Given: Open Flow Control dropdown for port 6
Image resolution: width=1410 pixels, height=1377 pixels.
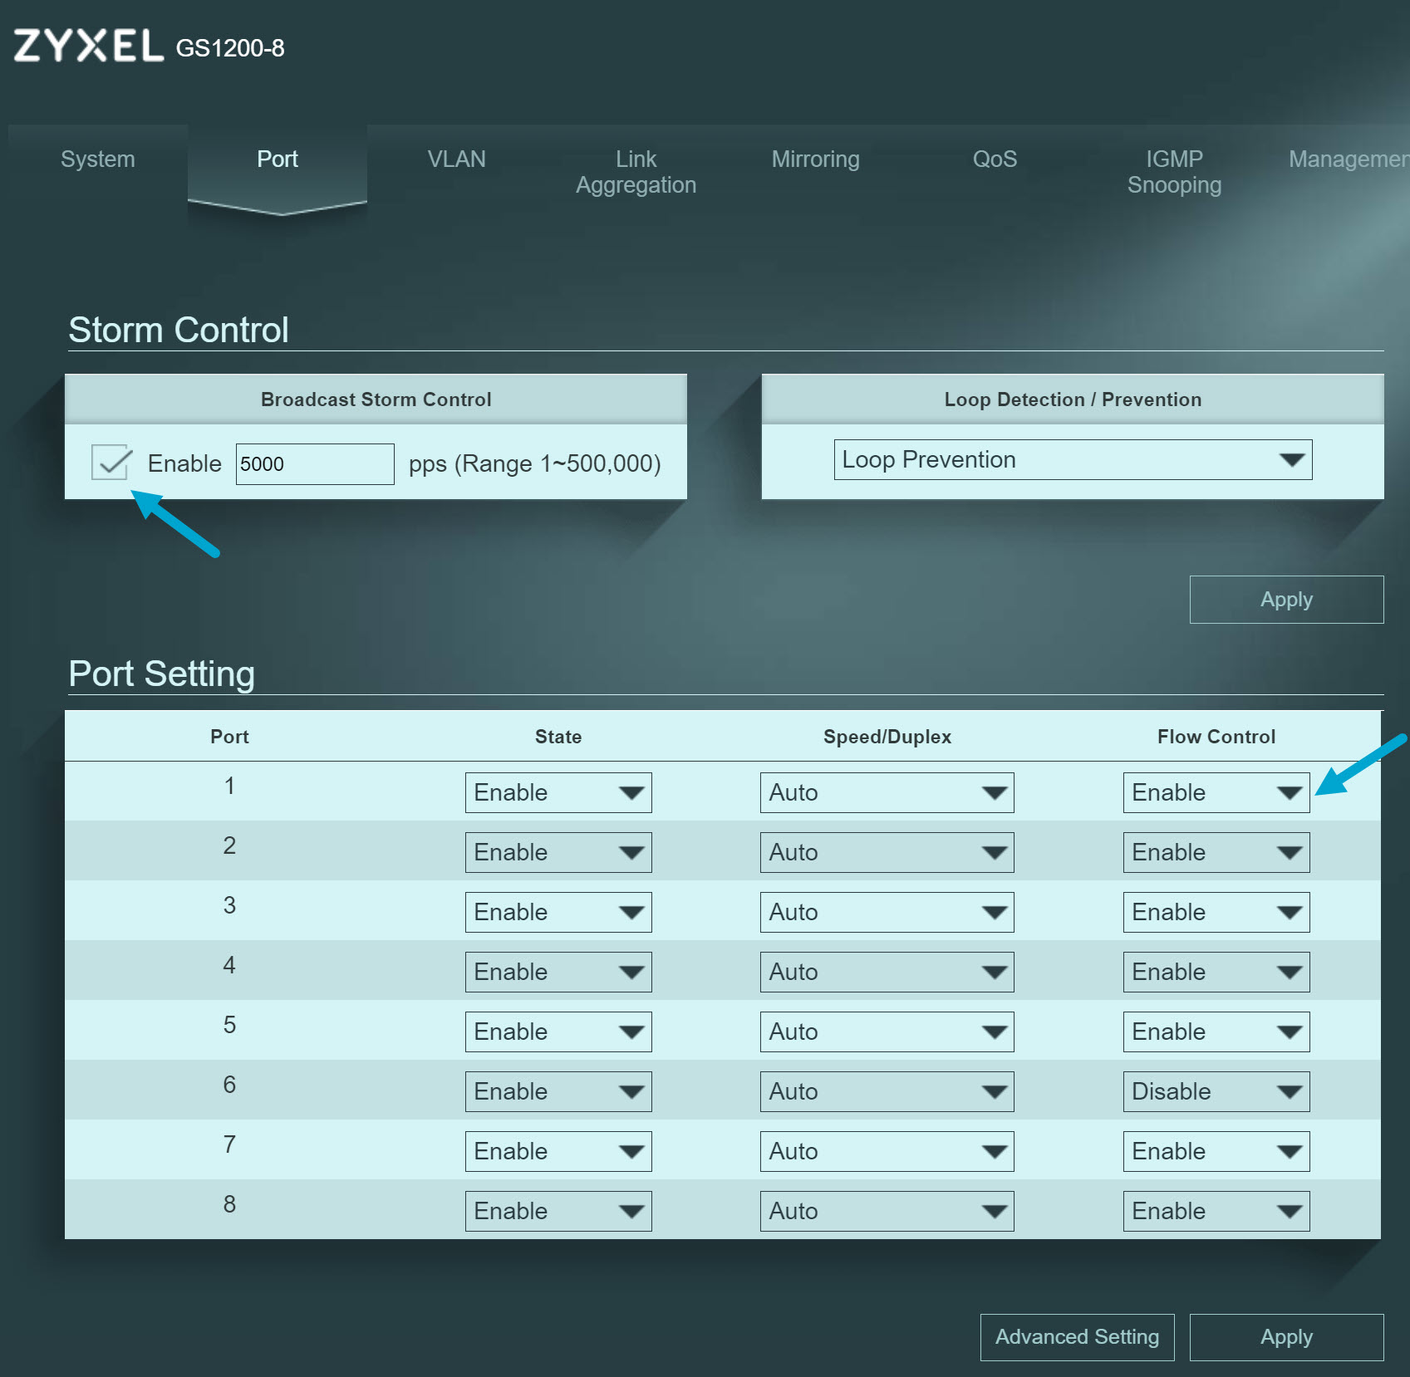Looking at the screenshot, I should coord(1216,1092).
